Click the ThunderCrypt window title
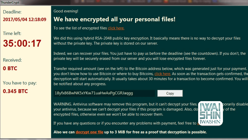248x140 pixels. coord(10,2)
